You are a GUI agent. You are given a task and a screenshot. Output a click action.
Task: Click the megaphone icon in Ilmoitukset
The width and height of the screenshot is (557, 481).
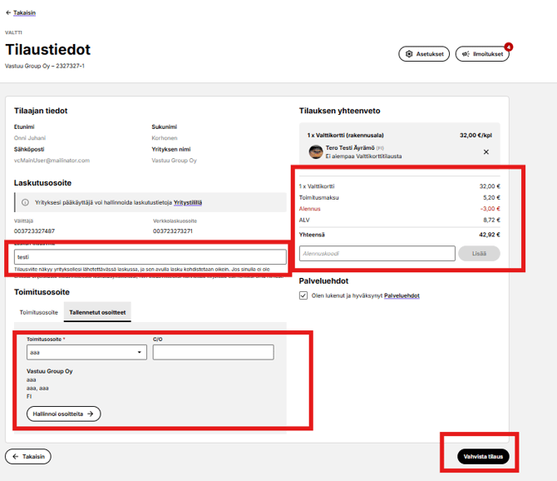466,54
